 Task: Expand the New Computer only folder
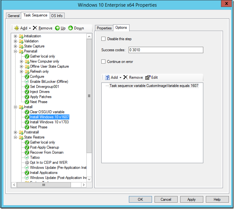coord(21,62)
